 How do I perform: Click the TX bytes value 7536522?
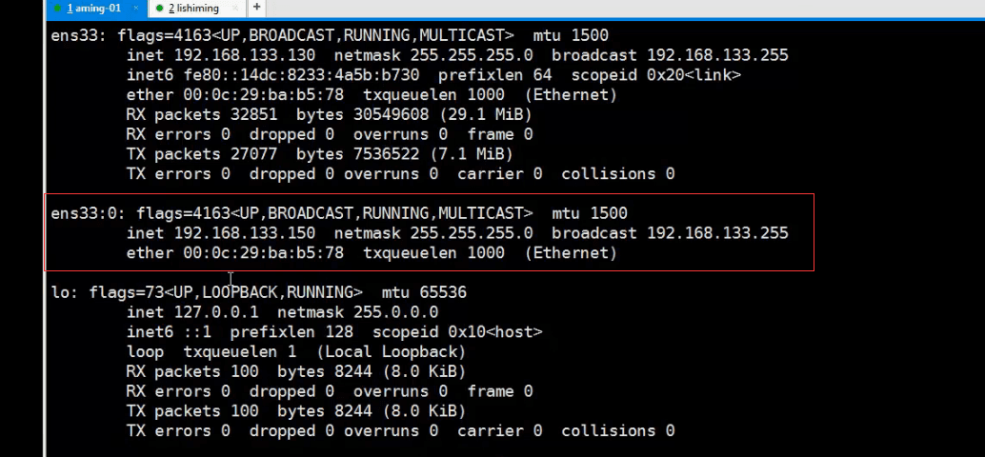[387, 154]
